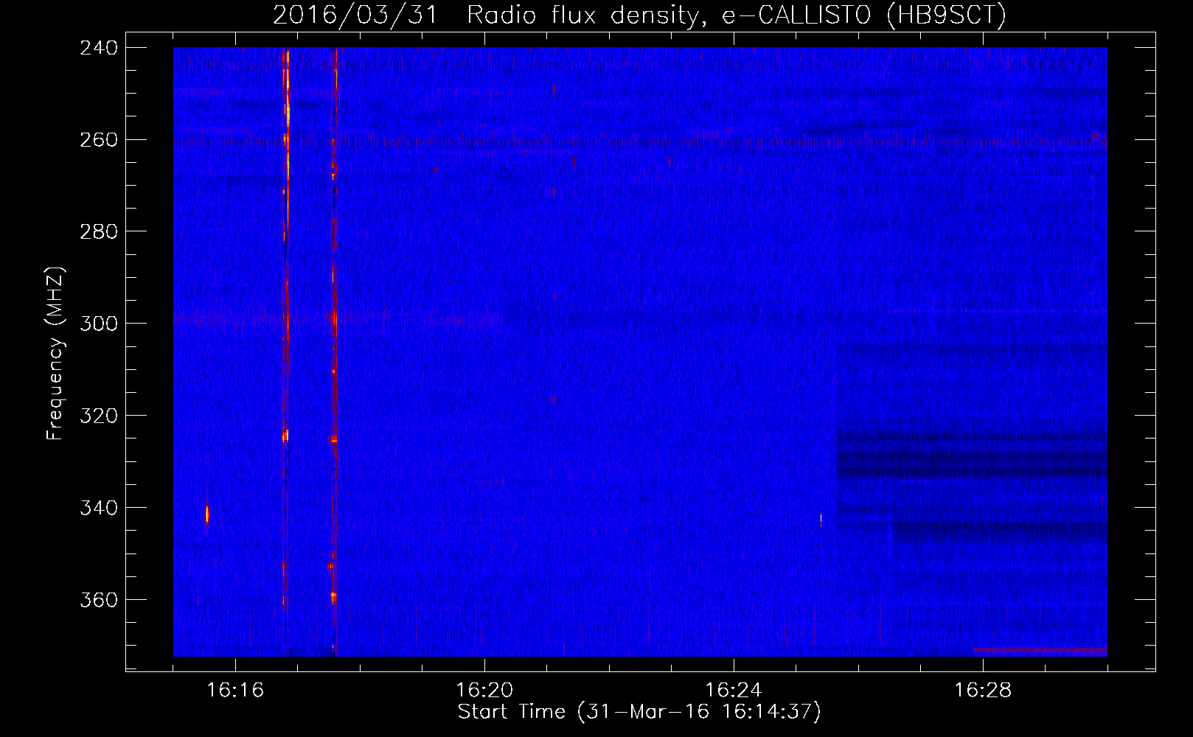Click the 16:16 time tick label
The width and height of the screenshot is (1193, 737).
[x=235, y=691]
